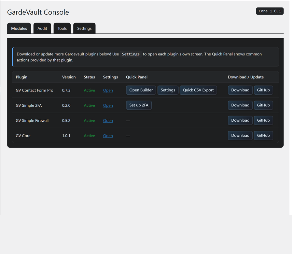Open settings link for GV Core
This screenshot has height=254, width=292.
coord(108,136)
